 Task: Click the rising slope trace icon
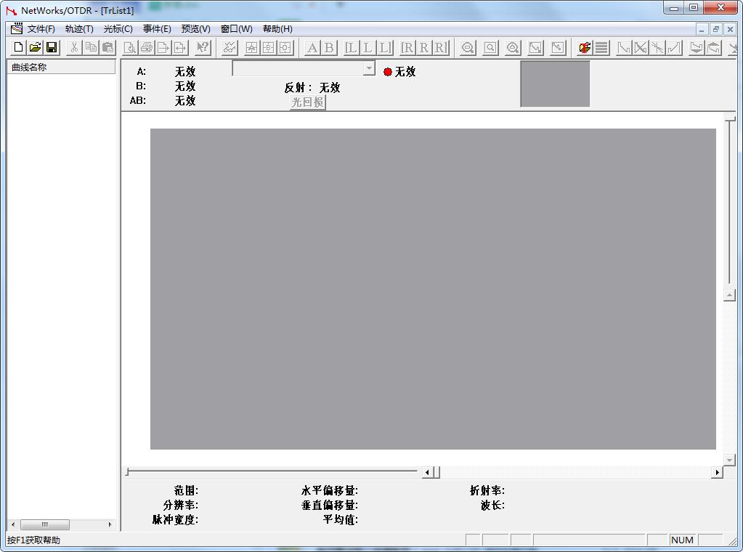click(674, 47)
